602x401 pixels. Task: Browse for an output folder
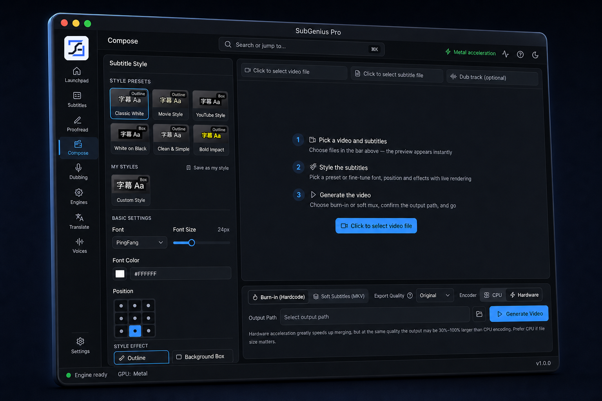(479, 314)
